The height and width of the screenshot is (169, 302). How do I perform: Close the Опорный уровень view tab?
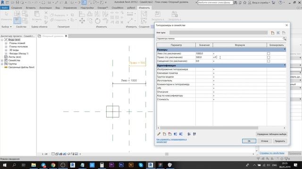66,36
